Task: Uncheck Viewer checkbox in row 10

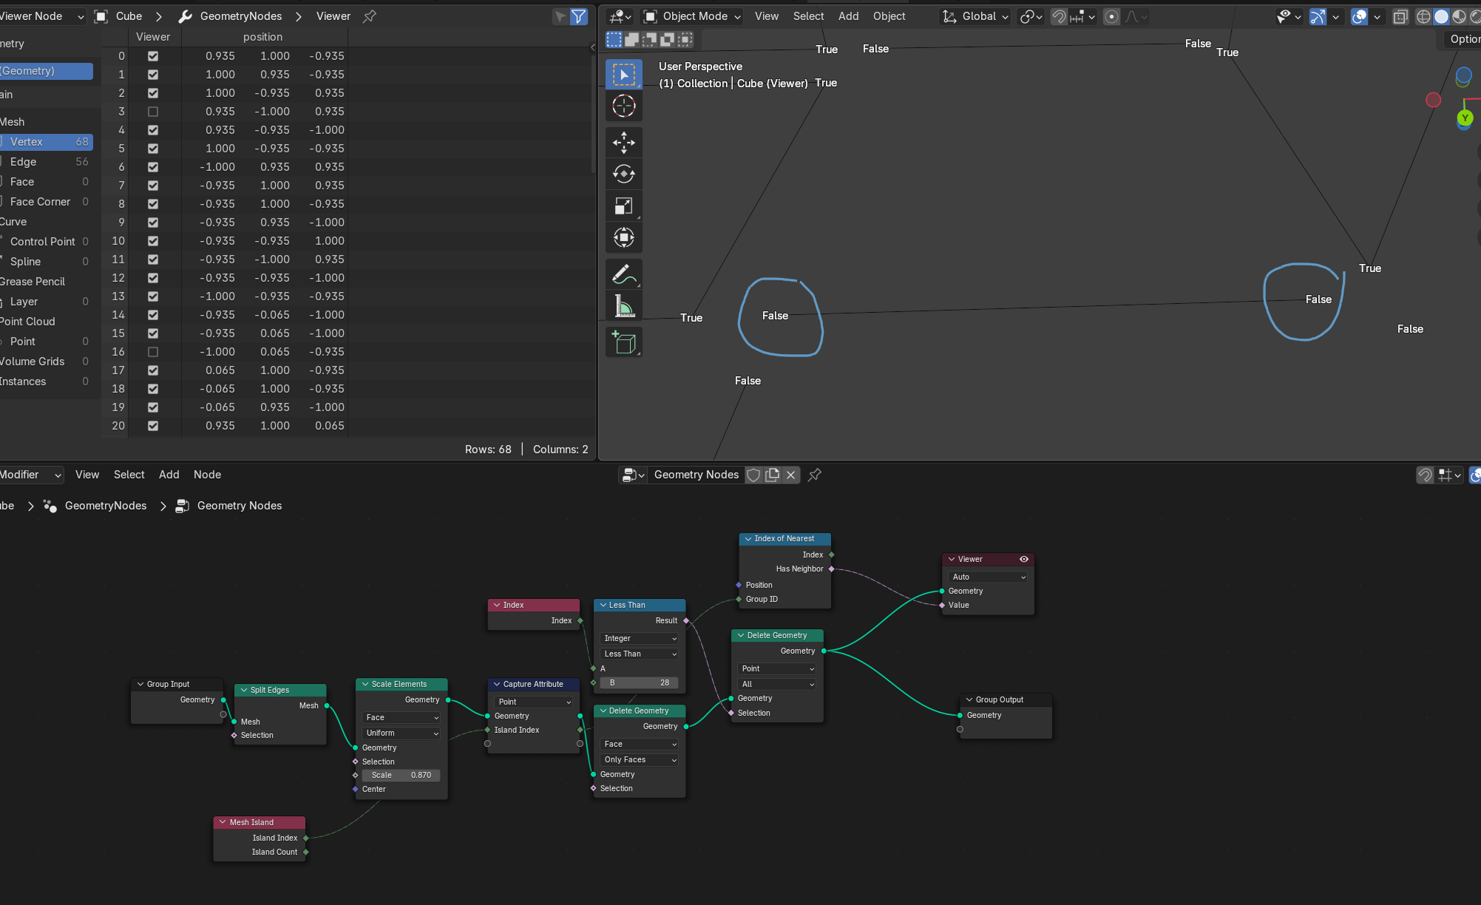Action: point(153,241)
